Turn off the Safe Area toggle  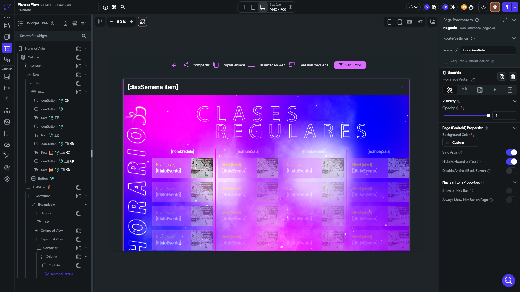pyautogui.click(x=511, y=152)
